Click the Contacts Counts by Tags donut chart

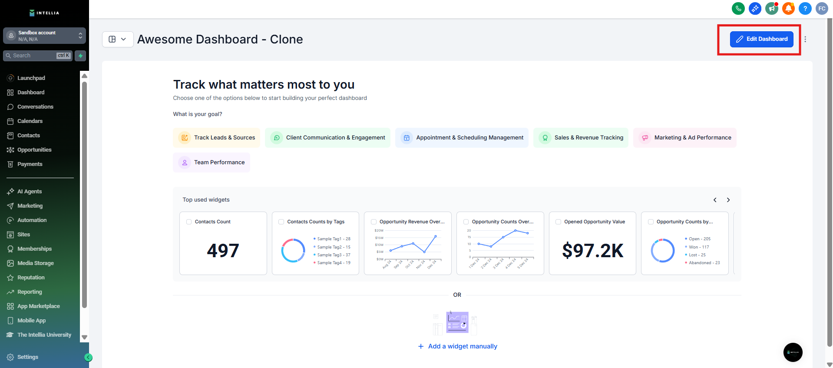(293, 251)
